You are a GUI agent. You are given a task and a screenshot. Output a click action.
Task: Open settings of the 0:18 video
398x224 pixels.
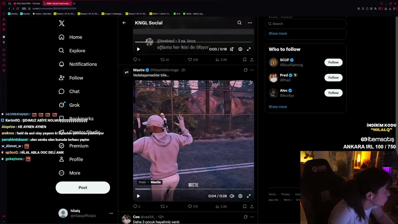[240, 49]
